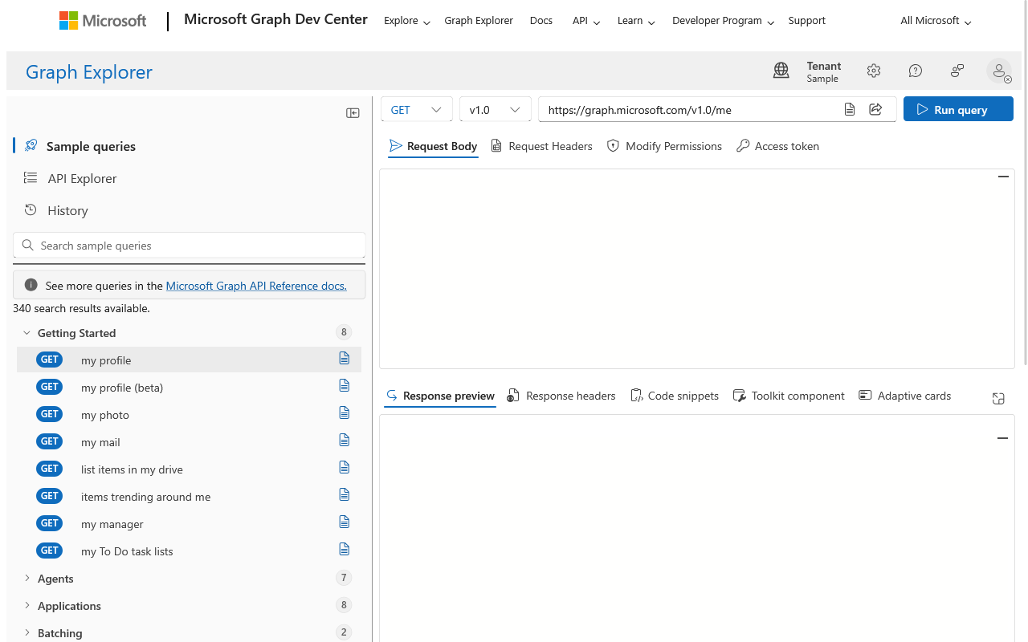Open API Explorer in the sidebar

82,178
